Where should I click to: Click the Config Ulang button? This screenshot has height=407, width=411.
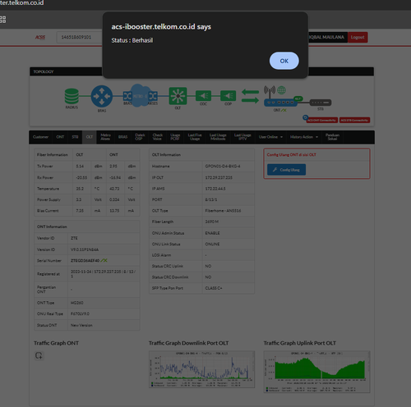tap(286, 170)
